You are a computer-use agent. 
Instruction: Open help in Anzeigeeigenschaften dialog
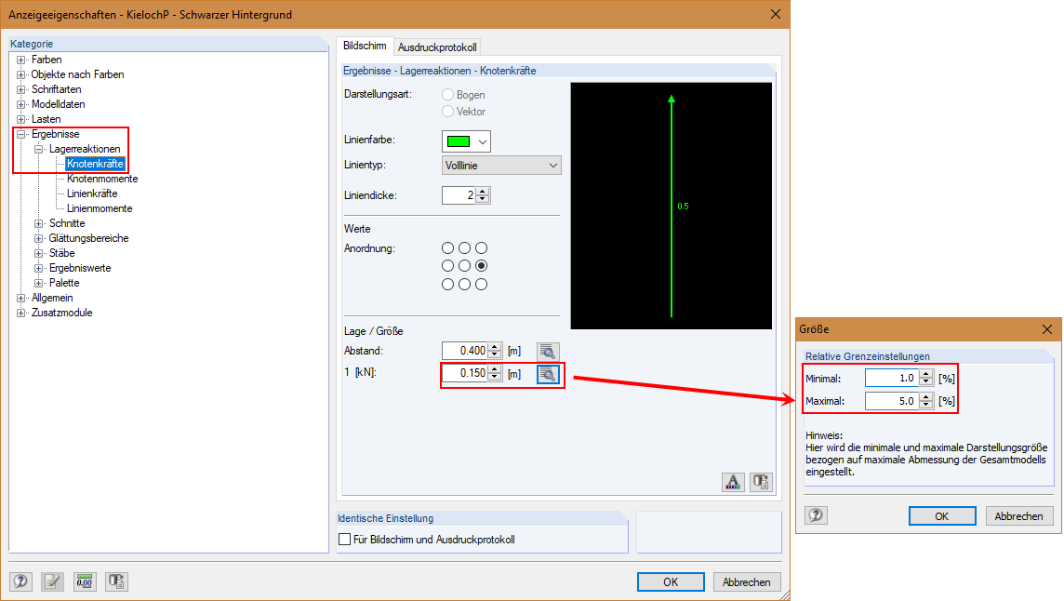(20, 581)
